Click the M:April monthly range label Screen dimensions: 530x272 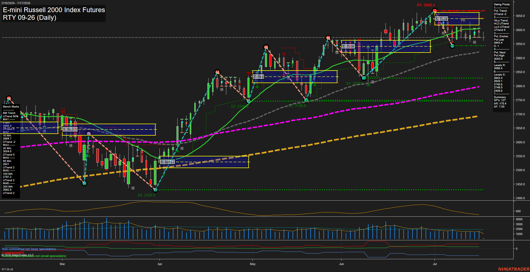168,162
